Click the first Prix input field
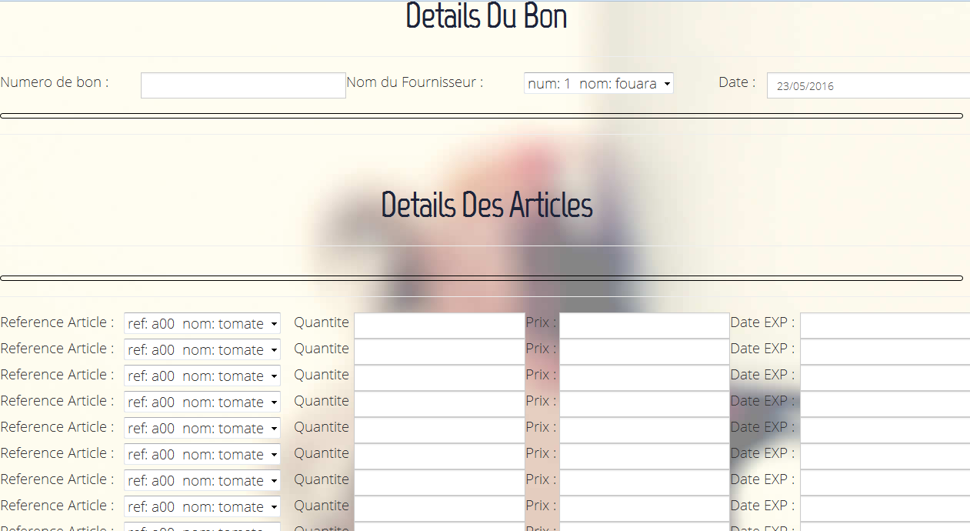Viewport: 970px width, 531px height. pyautogui.click(x=644, y=324)
